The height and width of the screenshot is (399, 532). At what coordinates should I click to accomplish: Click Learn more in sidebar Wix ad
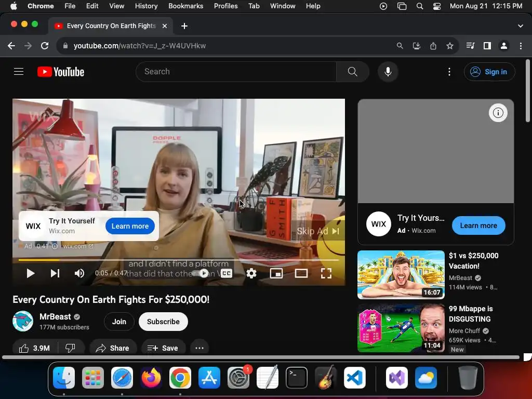click(478, 225)
